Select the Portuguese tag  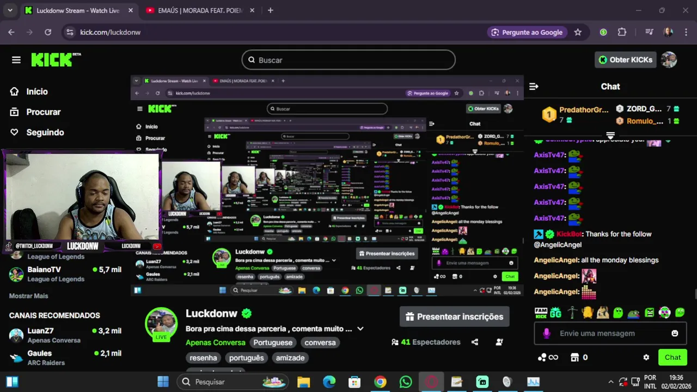tap(273, 342)
